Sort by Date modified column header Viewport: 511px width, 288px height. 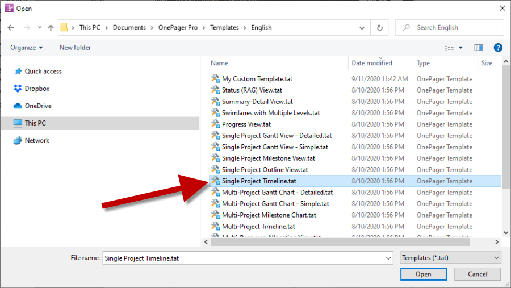click(372, 63)
